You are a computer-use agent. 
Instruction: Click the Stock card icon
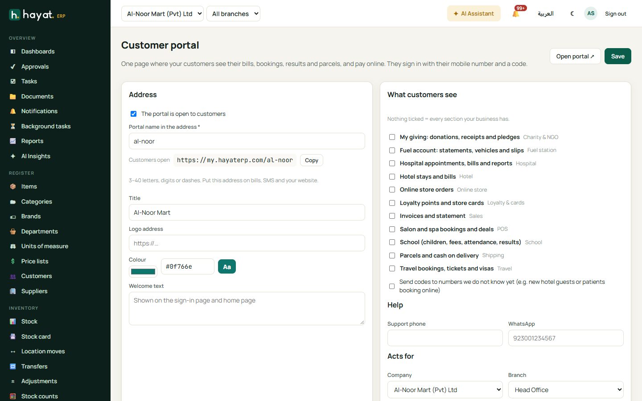pyautogui.click(x=13, y=336)
